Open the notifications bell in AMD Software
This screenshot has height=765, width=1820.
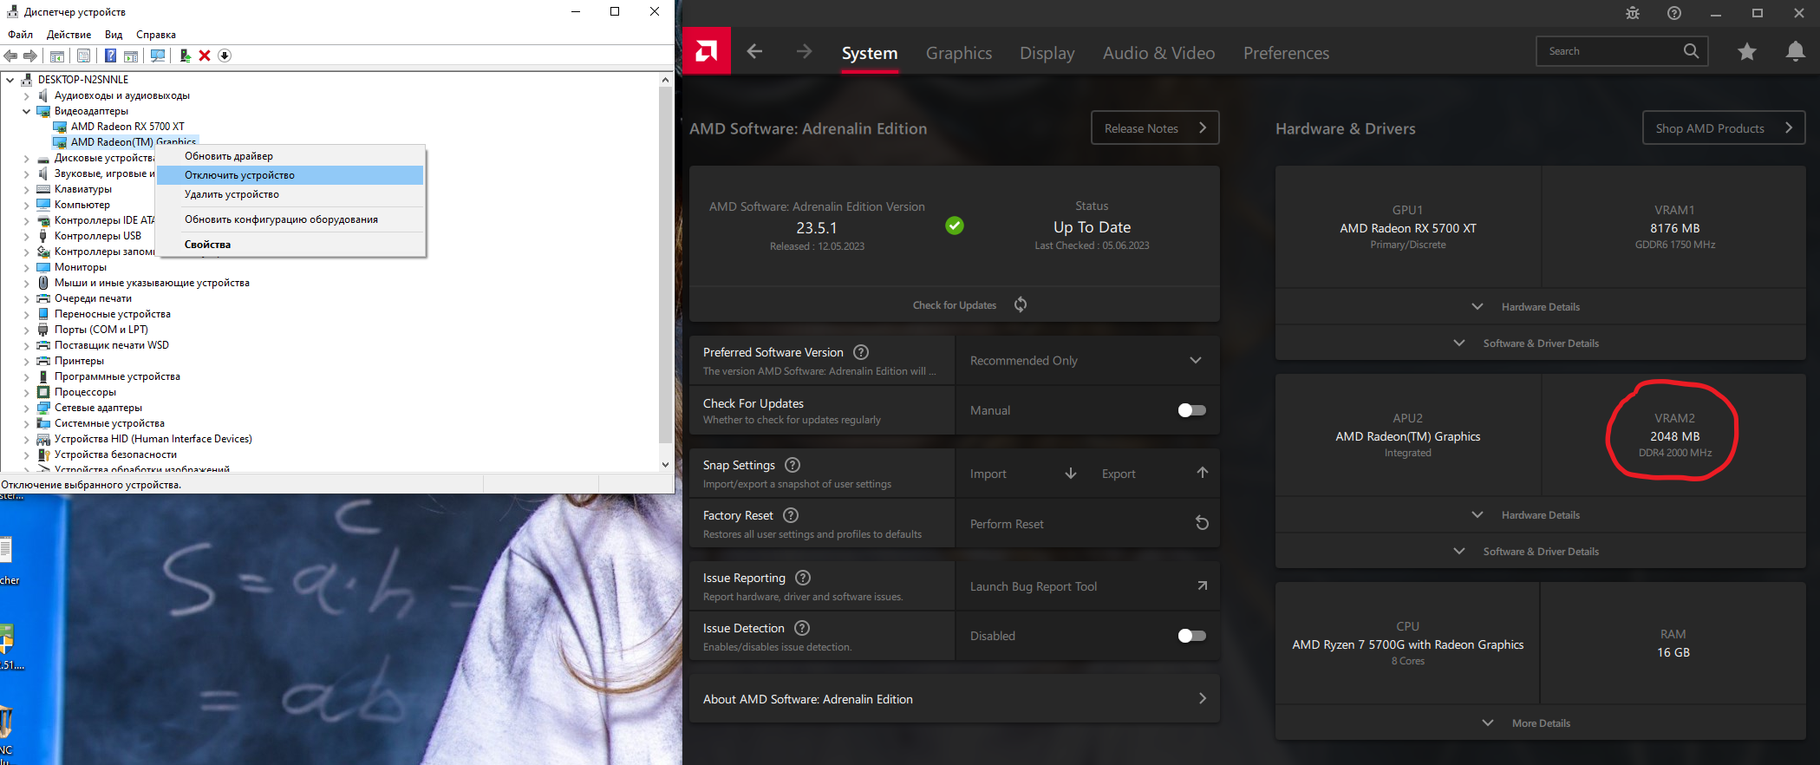tap(1796, 52)
